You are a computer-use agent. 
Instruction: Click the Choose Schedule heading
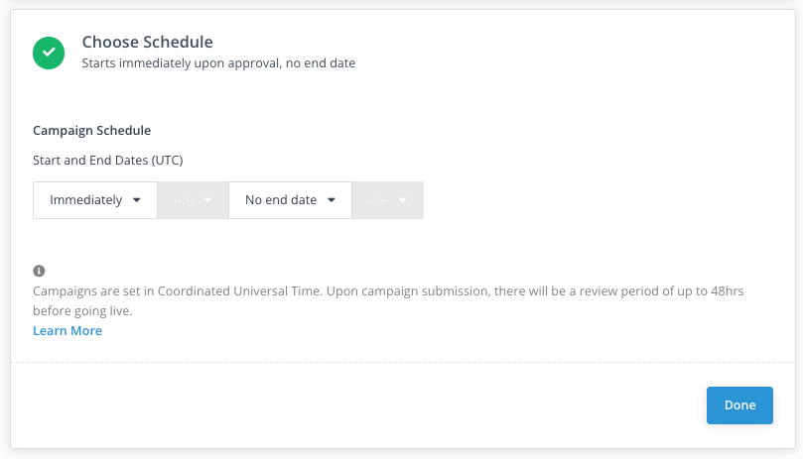147,42
